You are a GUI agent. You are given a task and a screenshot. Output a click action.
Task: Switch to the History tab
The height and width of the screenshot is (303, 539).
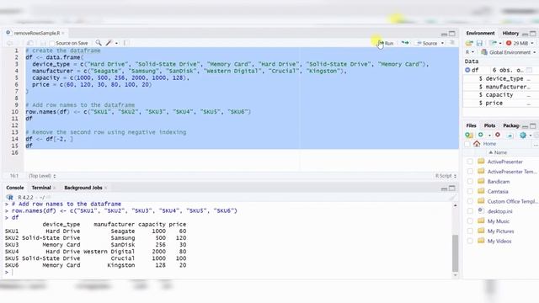click(x=510, y=33)
